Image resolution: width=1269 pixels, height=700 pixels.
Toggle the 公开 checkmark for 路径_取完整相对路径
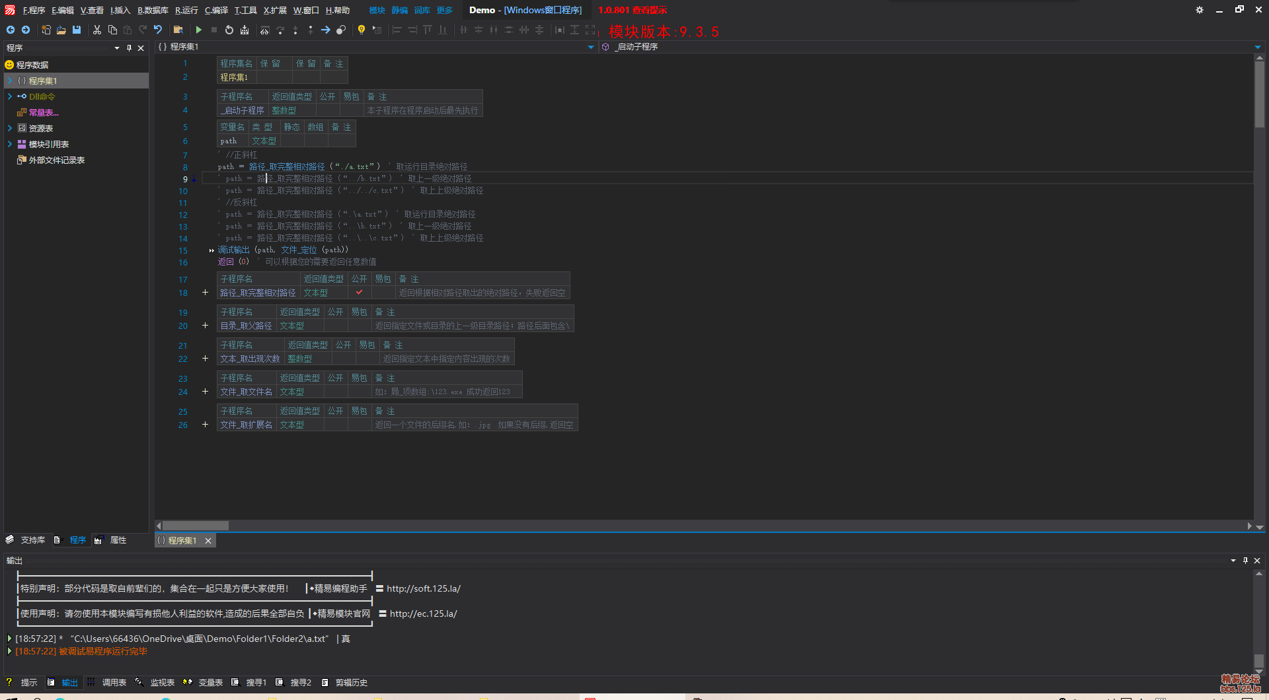(x=359, y=293)
